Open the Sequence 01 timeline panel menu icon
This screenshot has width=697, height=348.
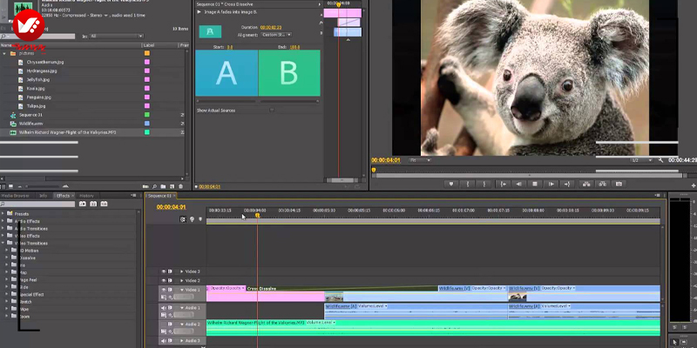click(x=658, y=195)
